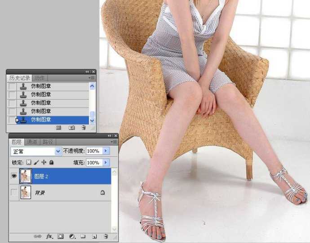
Task: Collapse the History panel to icons
Action: click(87, 72)
